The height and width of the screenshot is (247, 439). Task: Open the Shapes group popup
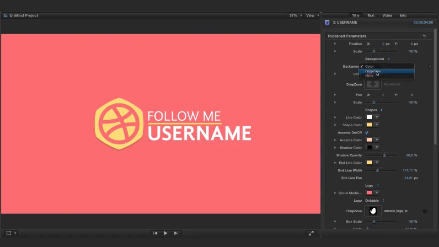(x=374, y=110)
